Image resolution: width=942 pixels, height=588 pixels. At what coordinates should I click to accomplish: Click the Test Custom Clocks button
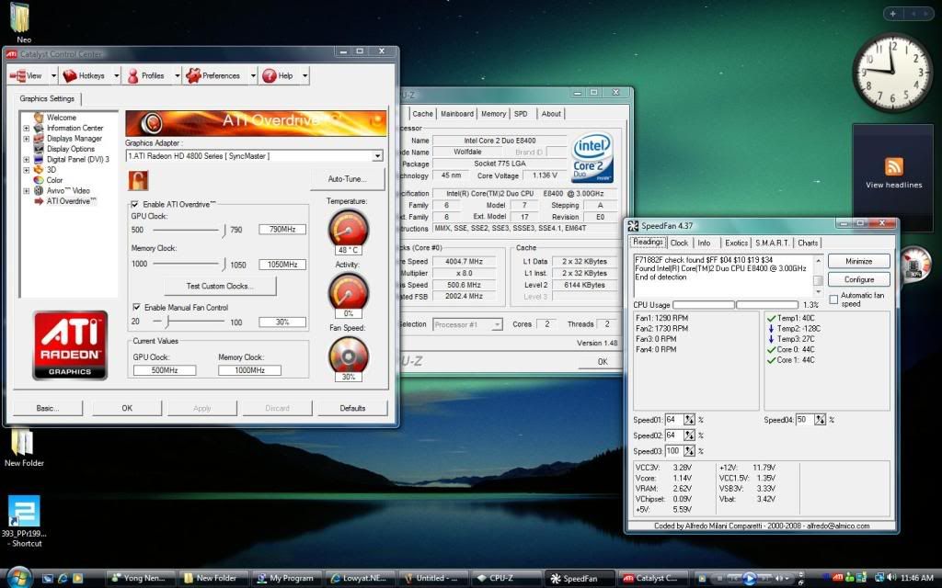click(x=219, y=287)
